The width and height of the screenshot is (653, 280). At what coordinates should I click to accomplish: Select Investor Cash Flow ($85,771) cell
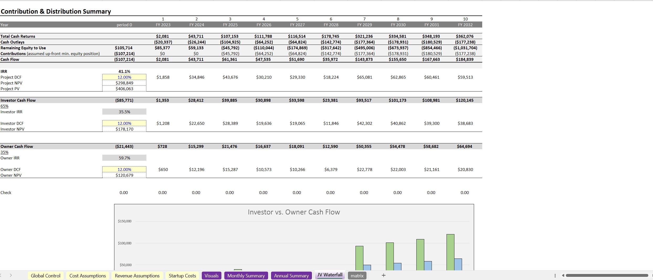click(124, 100)
